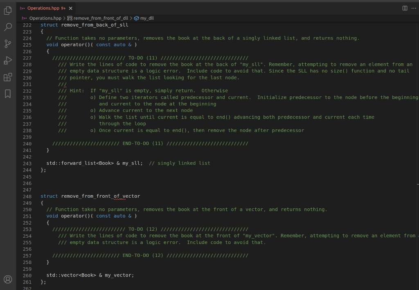Click line number 243 in the gutter
419x290 pixels.
click(27, 163)
